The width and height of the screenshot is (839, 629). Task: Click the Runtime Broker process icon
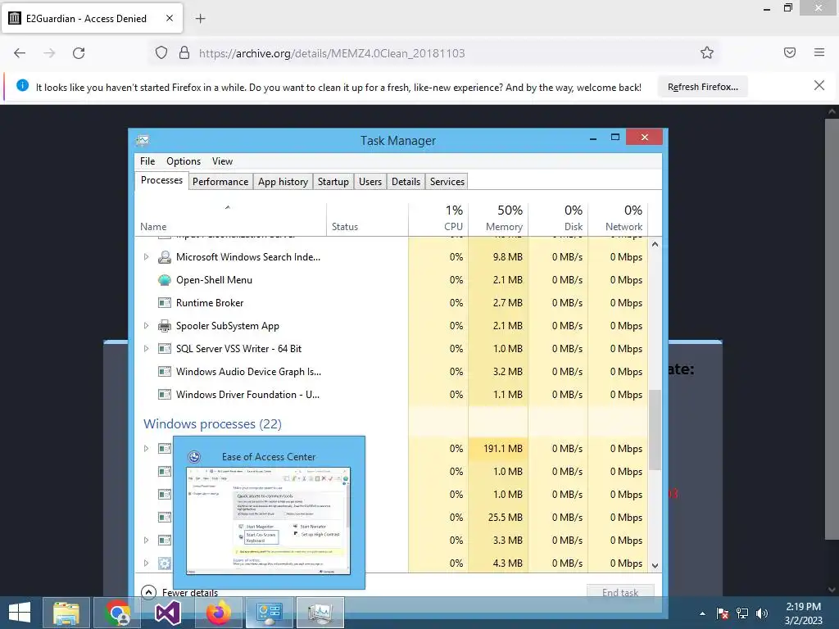(164, 303)
